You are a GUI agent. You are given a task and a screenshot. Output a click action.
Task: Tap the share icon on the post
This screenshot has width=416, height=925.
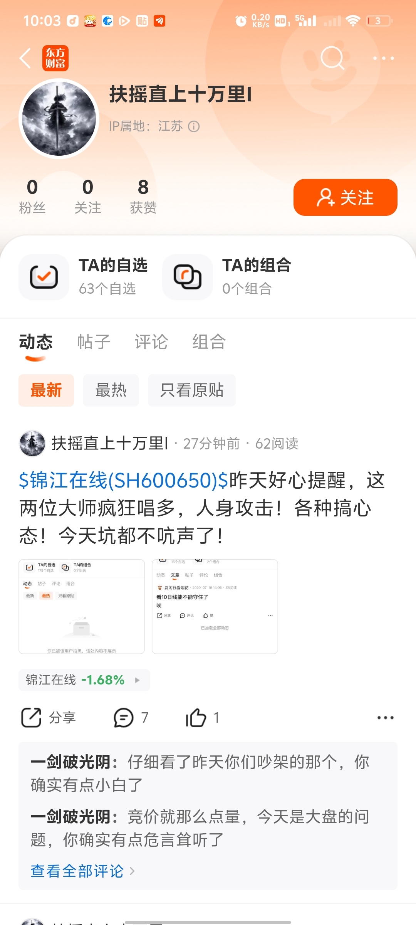point(31,718)
